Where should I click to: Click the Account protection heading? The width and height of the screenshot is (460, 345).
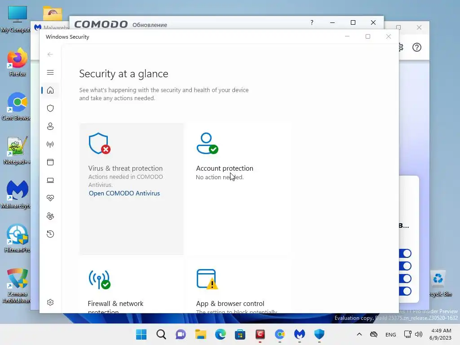coord(225,168)
